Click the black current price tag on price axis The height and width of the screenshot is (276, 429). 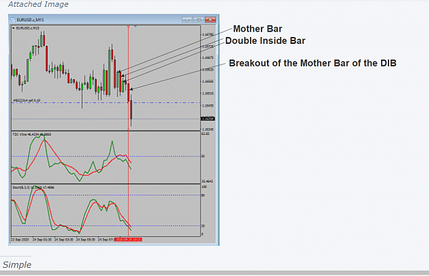point(208,118)
